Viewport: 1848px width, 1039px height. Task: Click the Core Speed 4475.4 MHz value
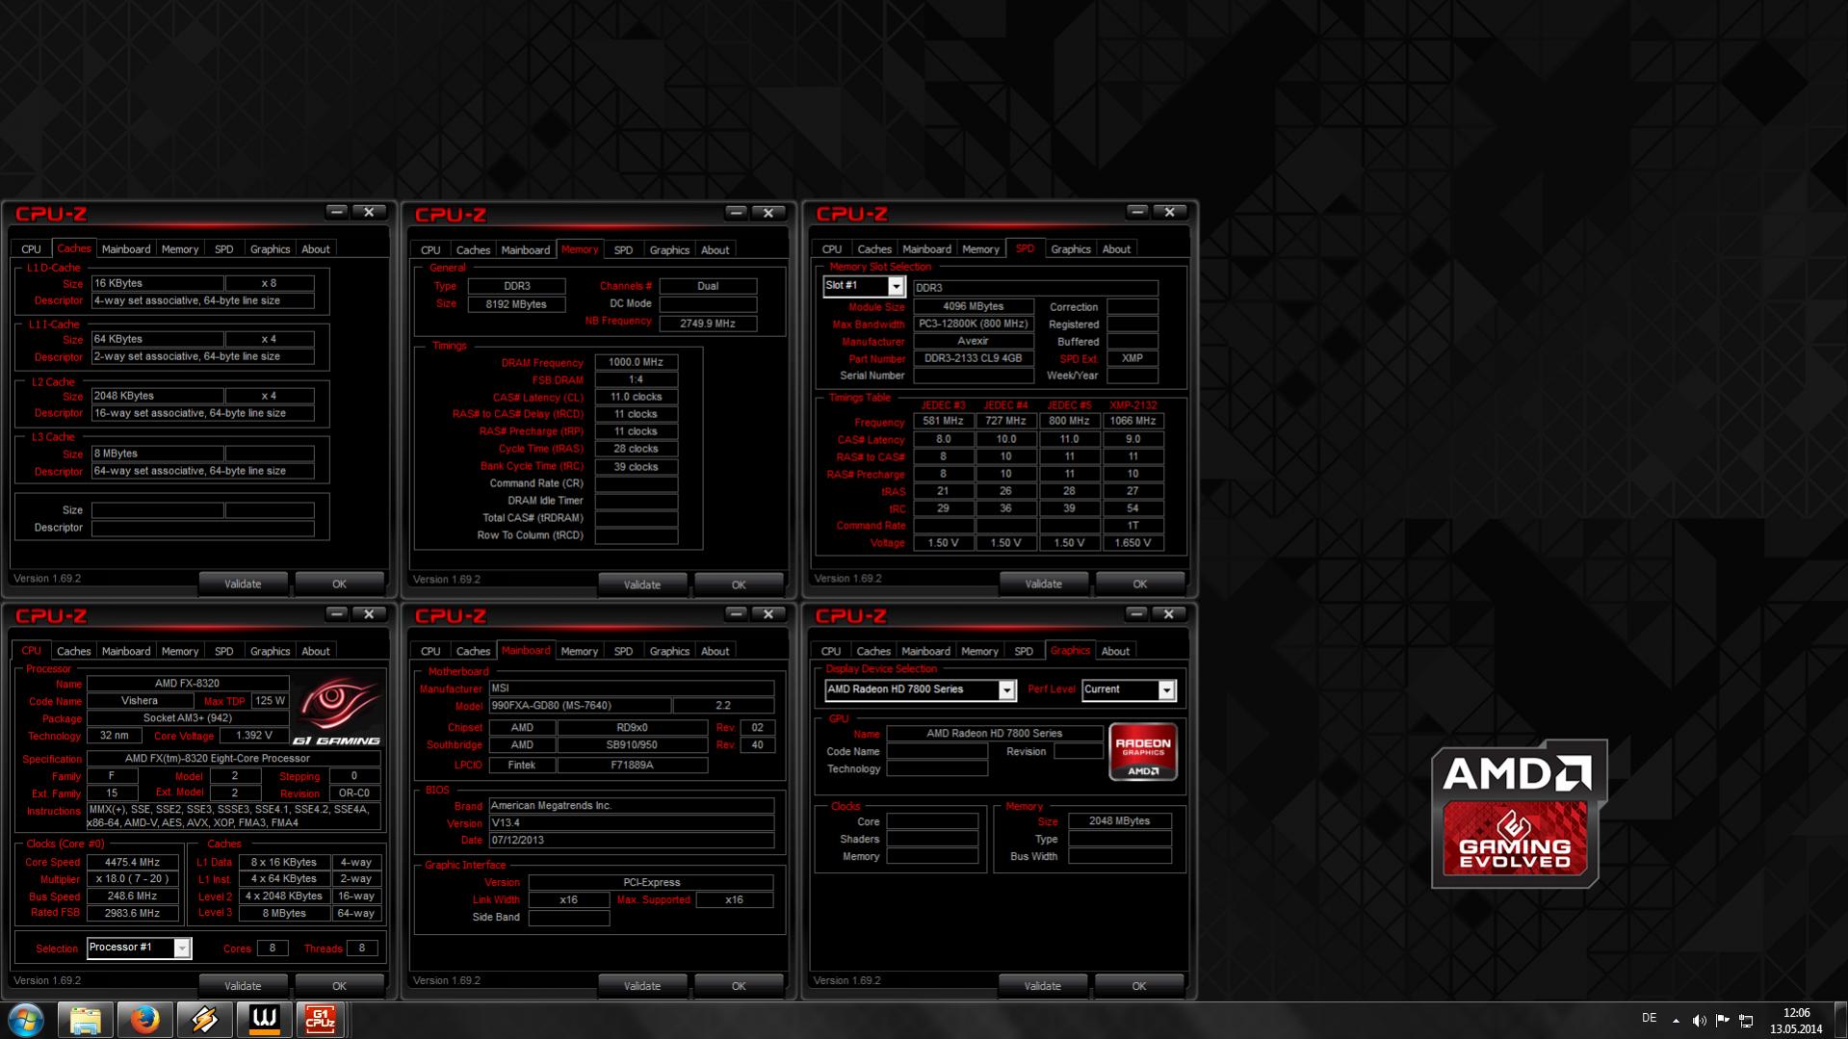[x=132, y=863]
